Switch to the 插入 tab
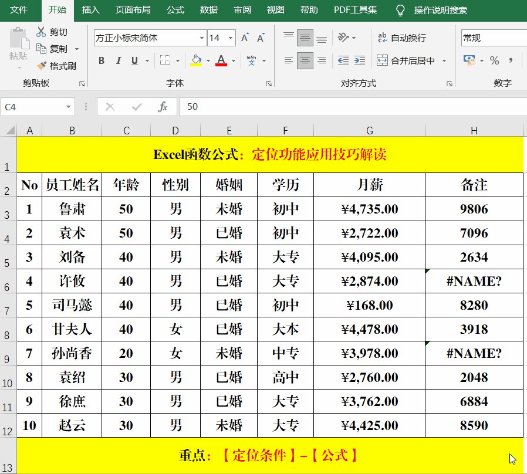Image resolution: width=527 pixels, height=474 pixels. click(x=91, y=10)
